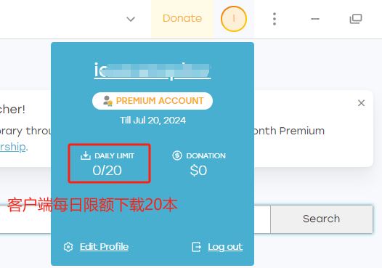Click the Log out link
The image size is (382, 268).
pos(225,247)
